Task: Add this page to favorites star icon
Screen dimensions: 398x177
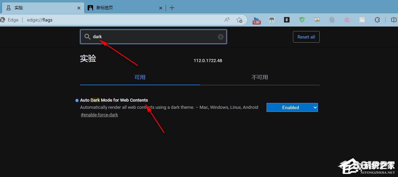Action: (x=239, y=20)
